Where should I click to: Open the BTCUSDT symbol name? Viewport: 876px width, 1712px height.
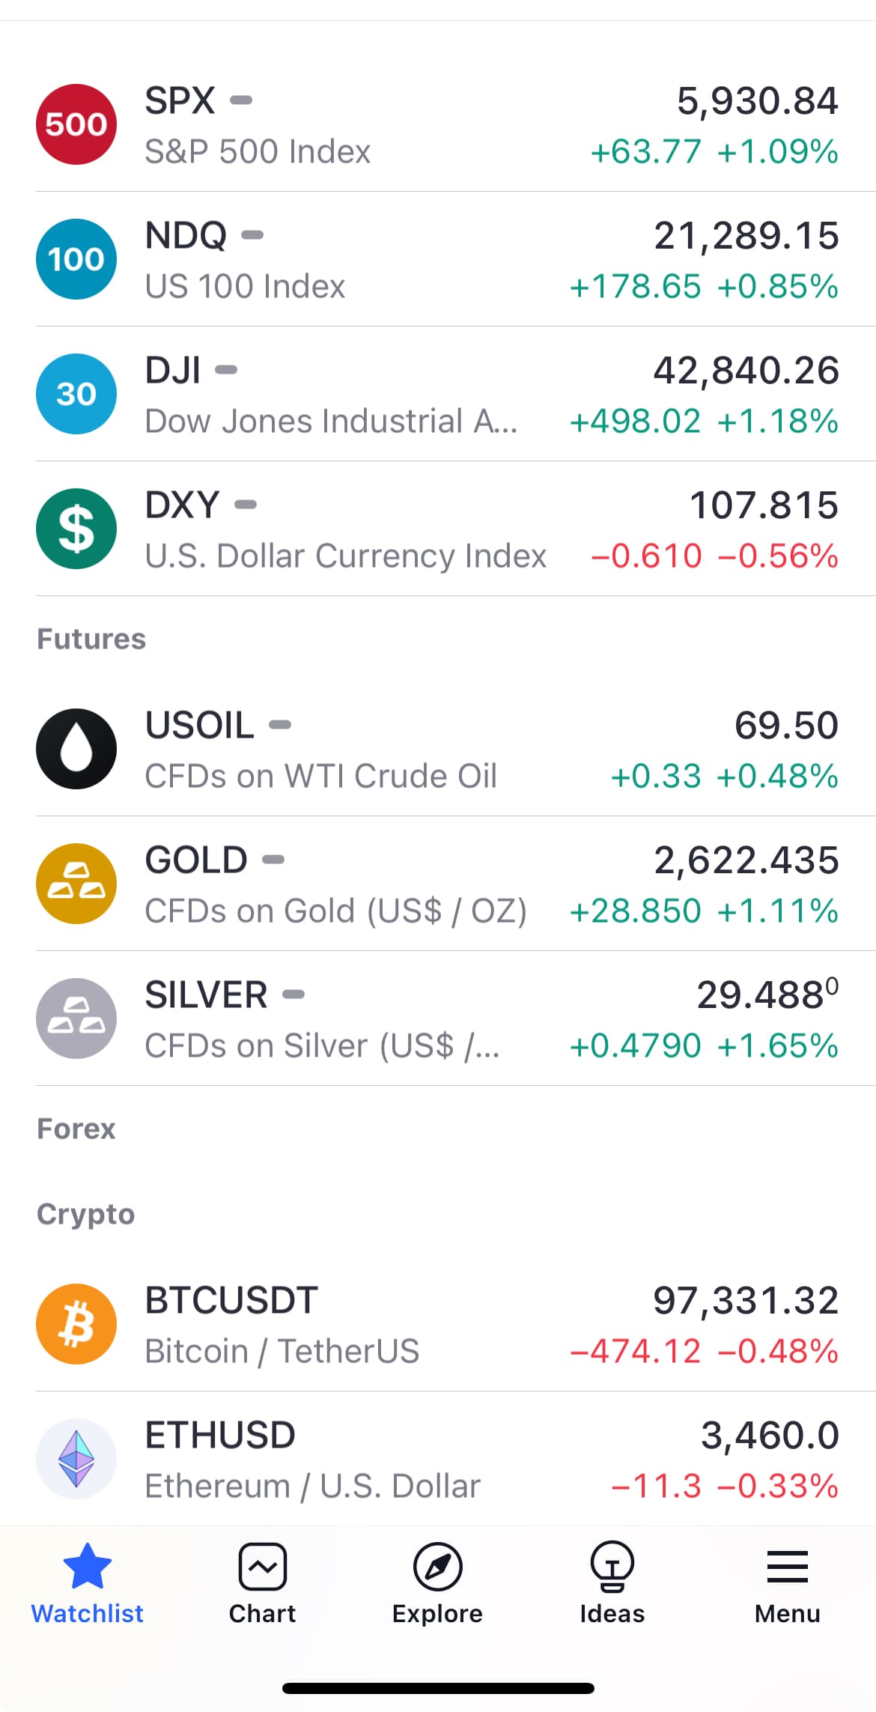(x=231, y=1300)
